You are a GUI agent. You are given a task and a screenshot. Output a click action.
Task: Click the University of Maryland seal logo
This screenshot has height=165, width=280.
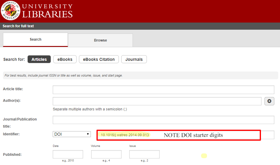[x=10, y=10]
